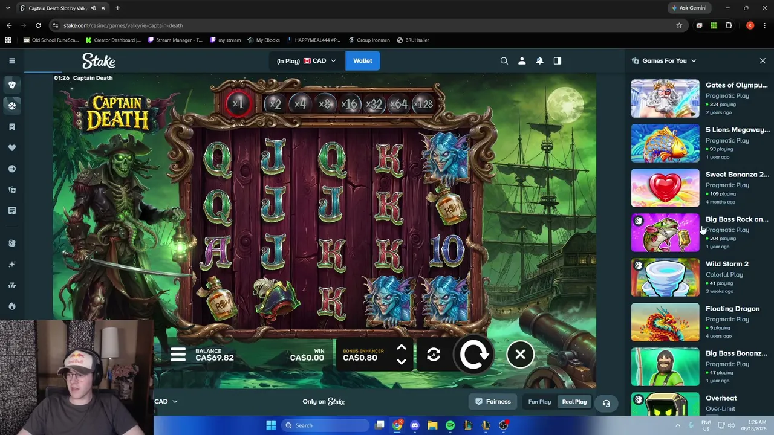
Task: Select Overheat game title
Action: [721, 398]
